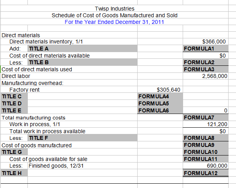This screenshot has height=188, width=236.
Task: Select the $305,640 factory rent value
Action: (x=169, y=90)
